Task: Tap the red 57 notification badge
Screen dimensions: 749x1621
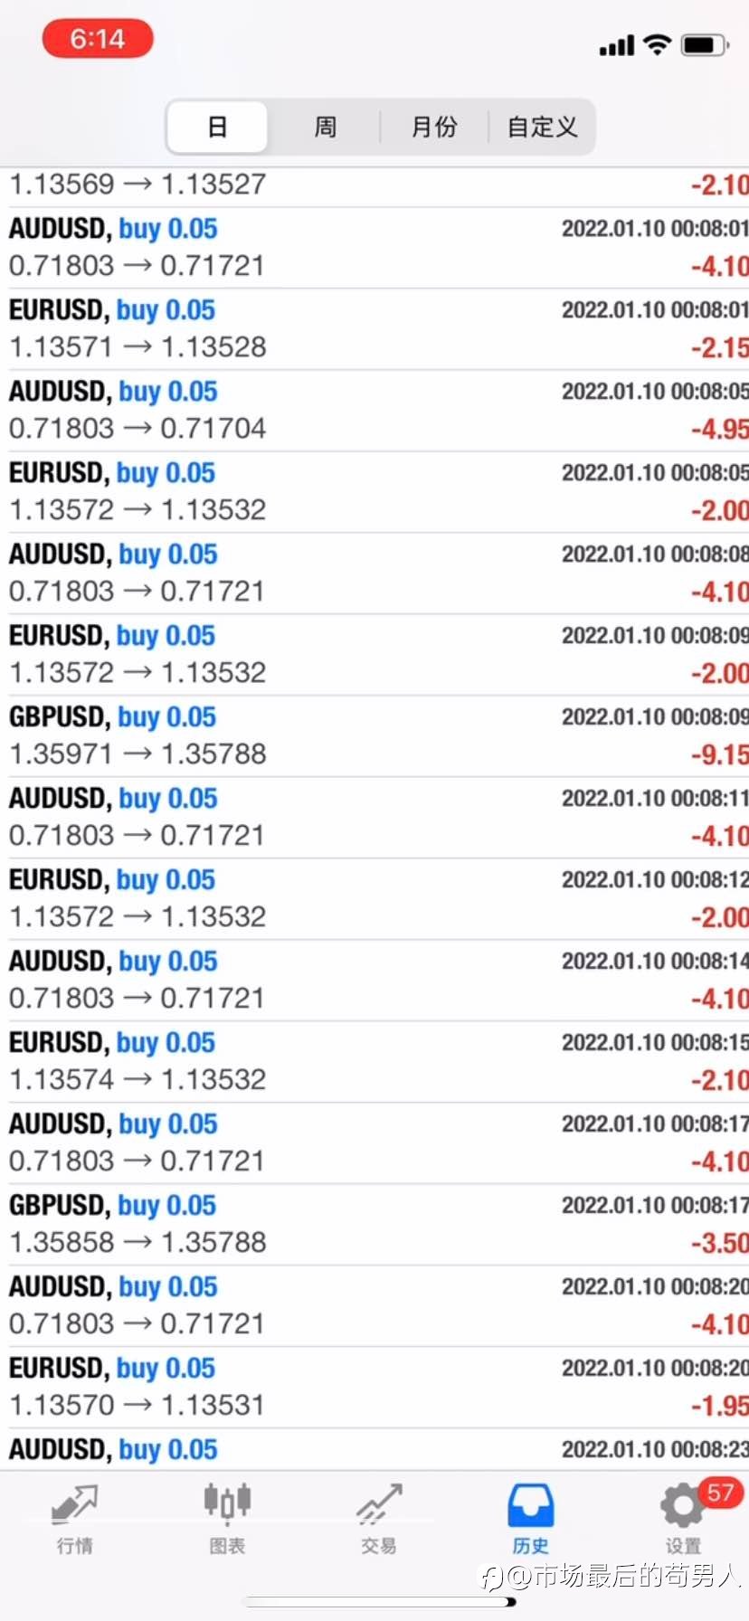Action: [720, 1493]
